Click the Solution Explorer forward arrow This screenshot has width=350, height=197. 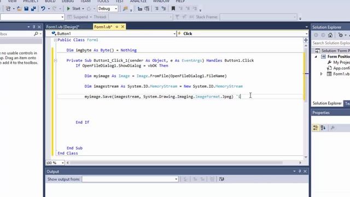tap(323, 35)
